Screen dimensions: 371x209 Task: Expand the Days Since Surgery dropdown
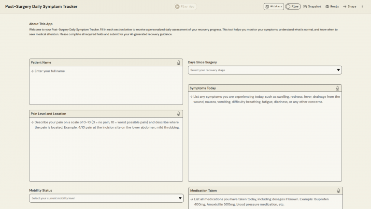pos(265,70)
